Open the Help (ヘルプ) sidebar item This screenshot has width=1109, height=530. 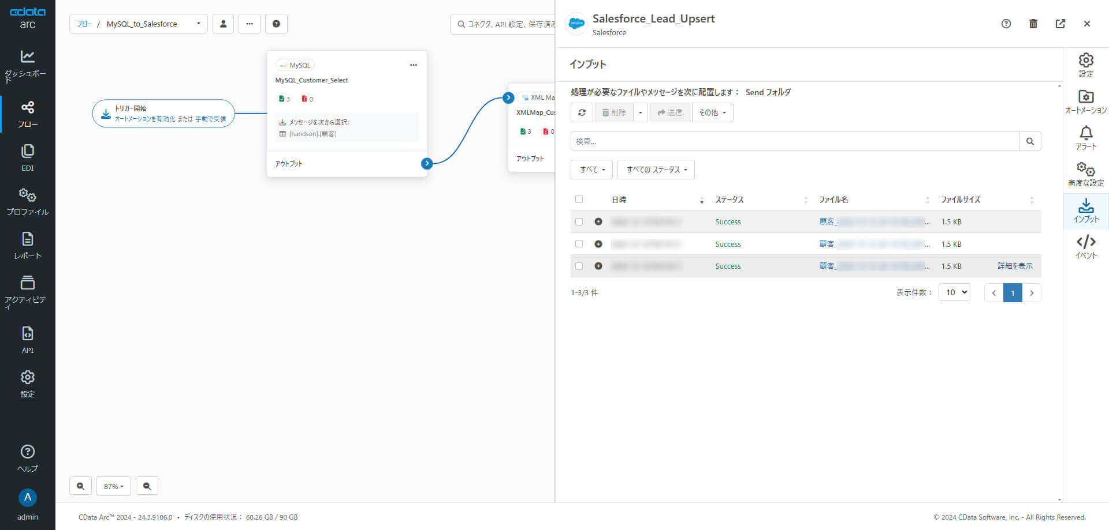click(27, 458)
